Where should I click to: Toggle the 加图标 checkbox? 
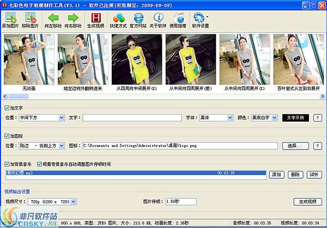(7, 136)
